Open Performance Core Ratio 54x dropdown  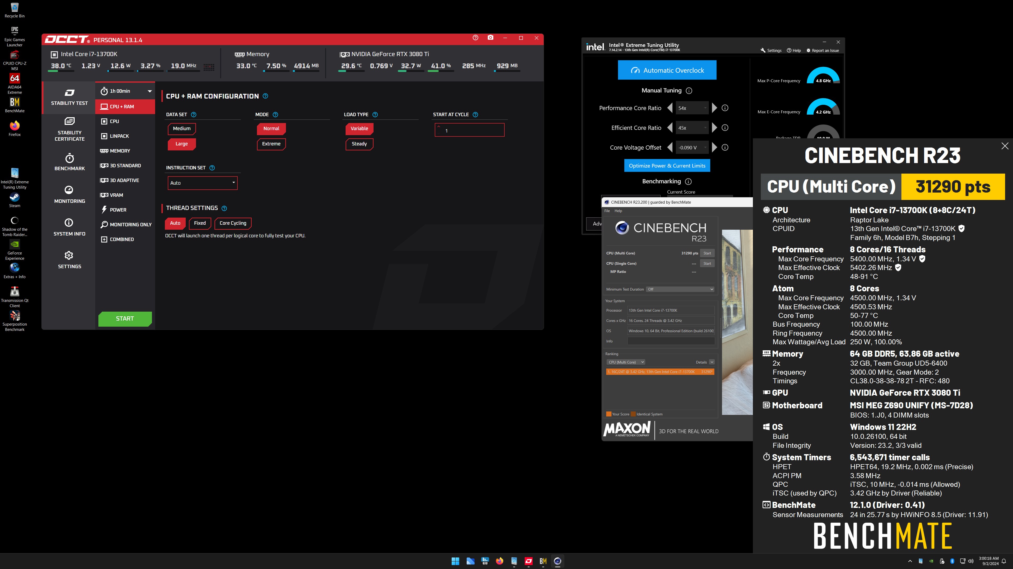pos(692,108)
